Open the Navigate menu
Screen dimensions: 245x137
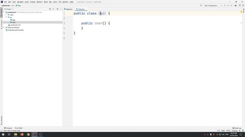tap(20, 2)
